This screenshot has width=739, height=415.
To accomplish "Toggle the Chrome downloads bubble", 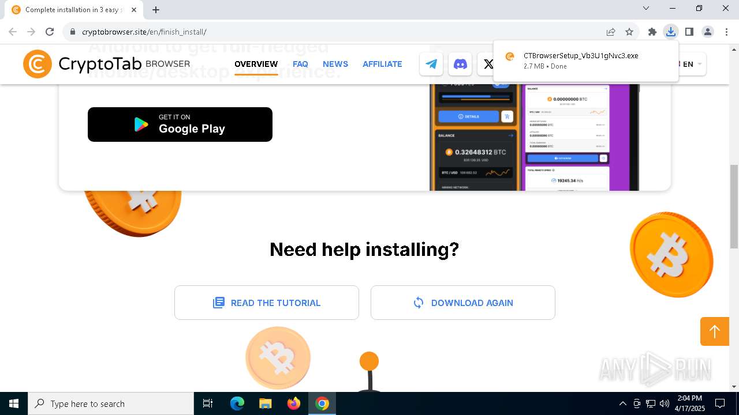I will [671, 32].
